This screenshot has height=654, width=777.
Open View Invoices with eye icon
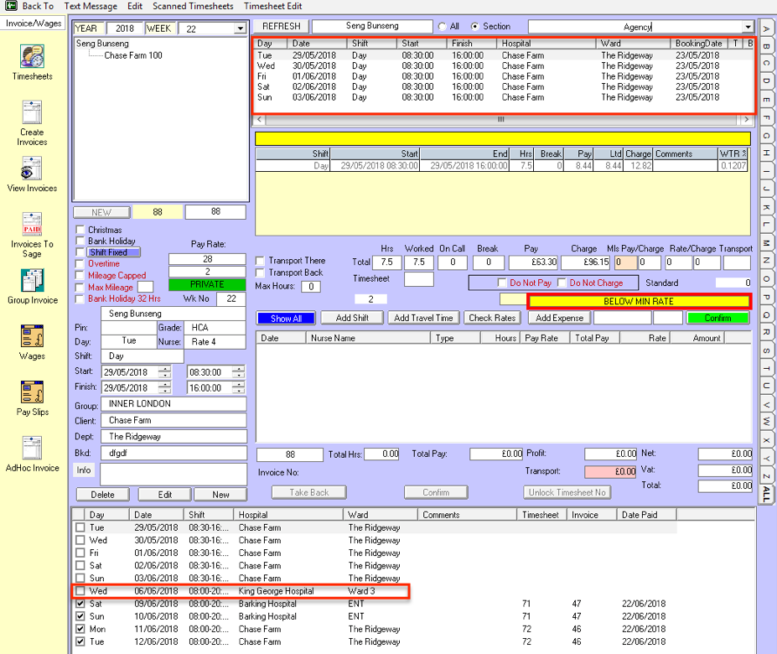click(33, 169)
